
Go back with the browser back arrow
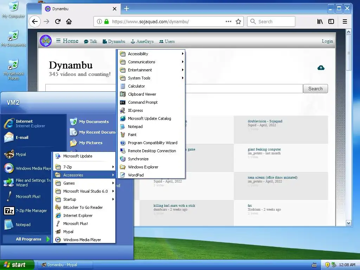pos(35,21)
